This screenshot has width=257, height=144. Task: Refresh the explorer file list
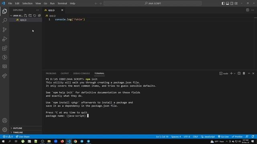[x=35, y=16]
